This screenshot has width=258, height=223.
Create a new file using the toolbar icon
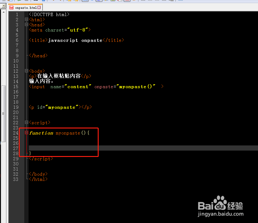(4, 1)
